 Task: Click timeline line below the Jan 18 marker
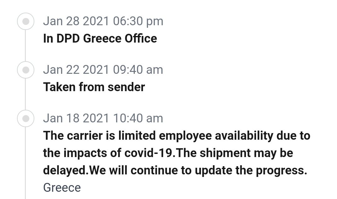tap(26, 163)
